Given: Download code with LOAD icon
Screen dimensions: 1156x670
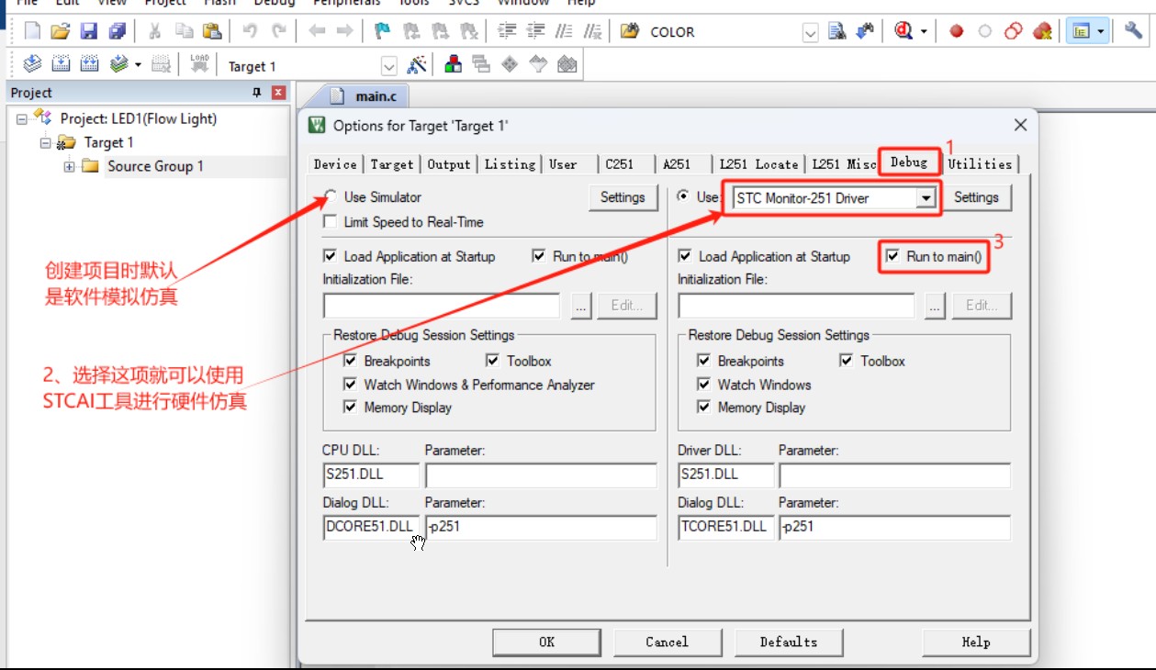Looking at the screenshot, I should 199,64.
